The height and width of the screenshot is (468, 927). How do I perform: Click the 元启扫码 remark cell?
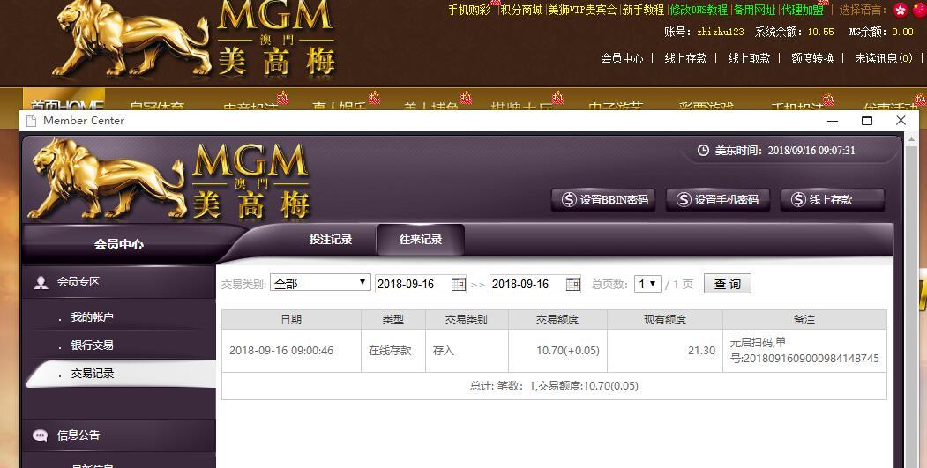click(804, 351)
